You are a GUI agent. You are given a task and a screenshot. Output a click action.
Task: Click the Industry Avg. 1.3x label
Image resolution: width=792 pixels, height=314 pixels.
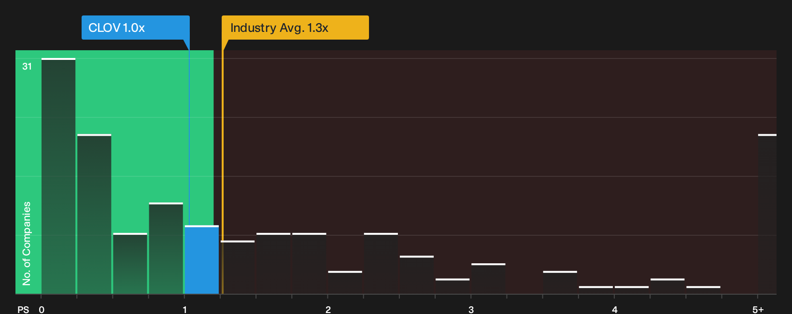coord(295,28)
